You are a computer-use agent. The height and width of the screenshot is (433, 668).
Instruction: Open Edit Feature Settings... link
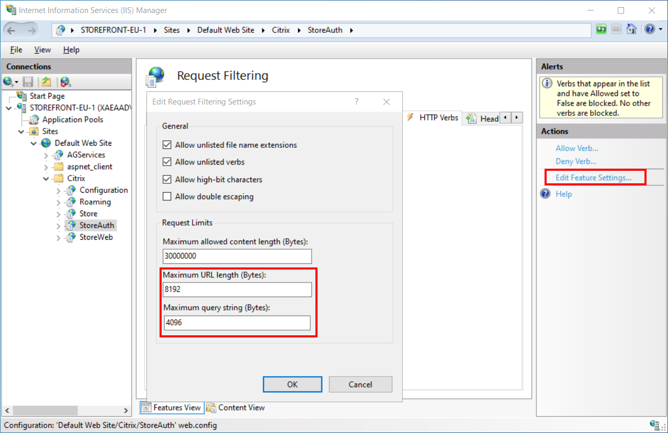click(x=594, y=178)
